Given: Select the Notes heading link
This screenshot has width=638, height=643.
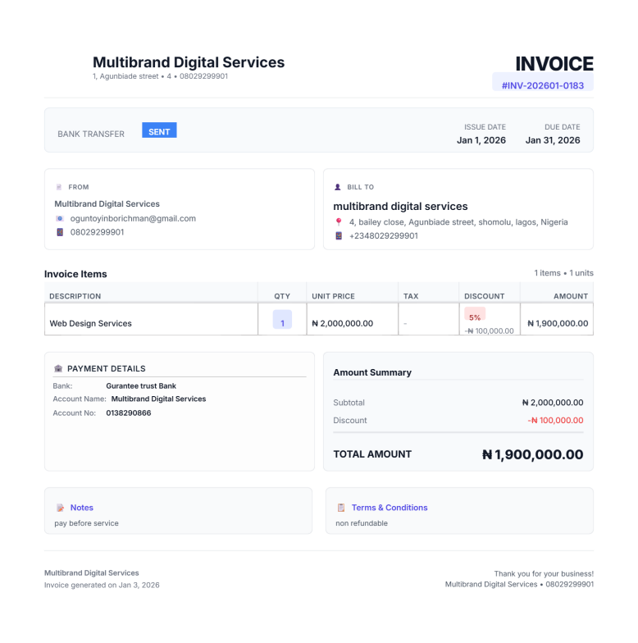Looking at the screenshot, I should 82,508.
